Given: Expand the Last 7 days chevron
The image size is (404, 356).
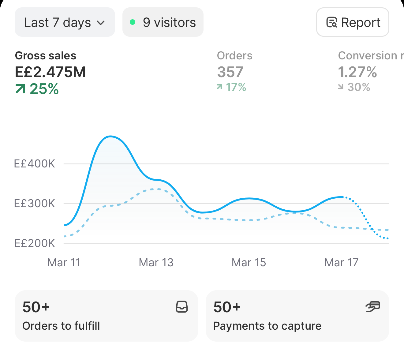Looking at the screenshot, I should (101, 23).
